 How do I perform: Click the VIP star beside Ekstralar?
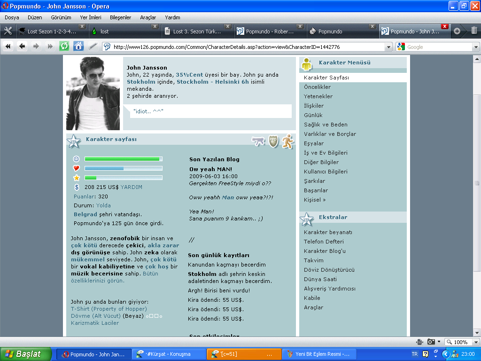tap(306, 219)
